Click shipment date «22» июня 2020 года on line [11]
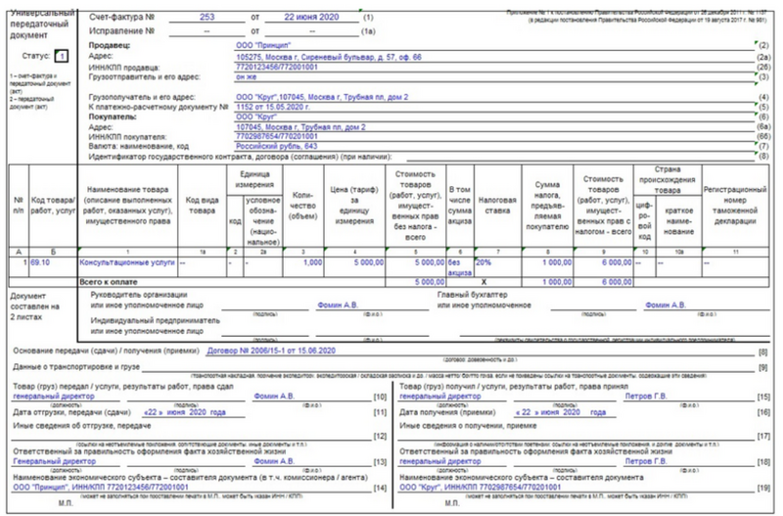The image size is (783, 516). [184, 412]
